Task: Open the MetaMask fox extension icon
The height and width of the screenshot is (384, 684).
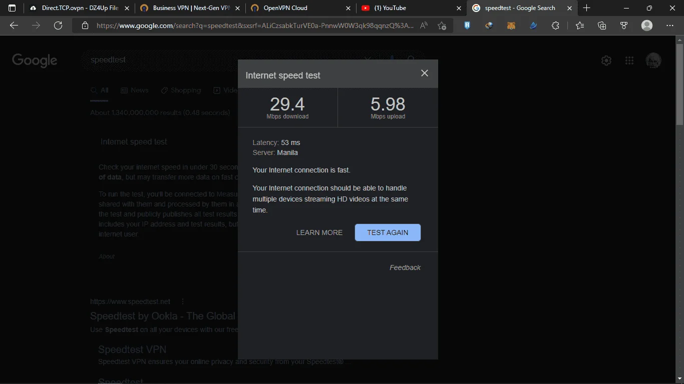Action: coord(511,25)
